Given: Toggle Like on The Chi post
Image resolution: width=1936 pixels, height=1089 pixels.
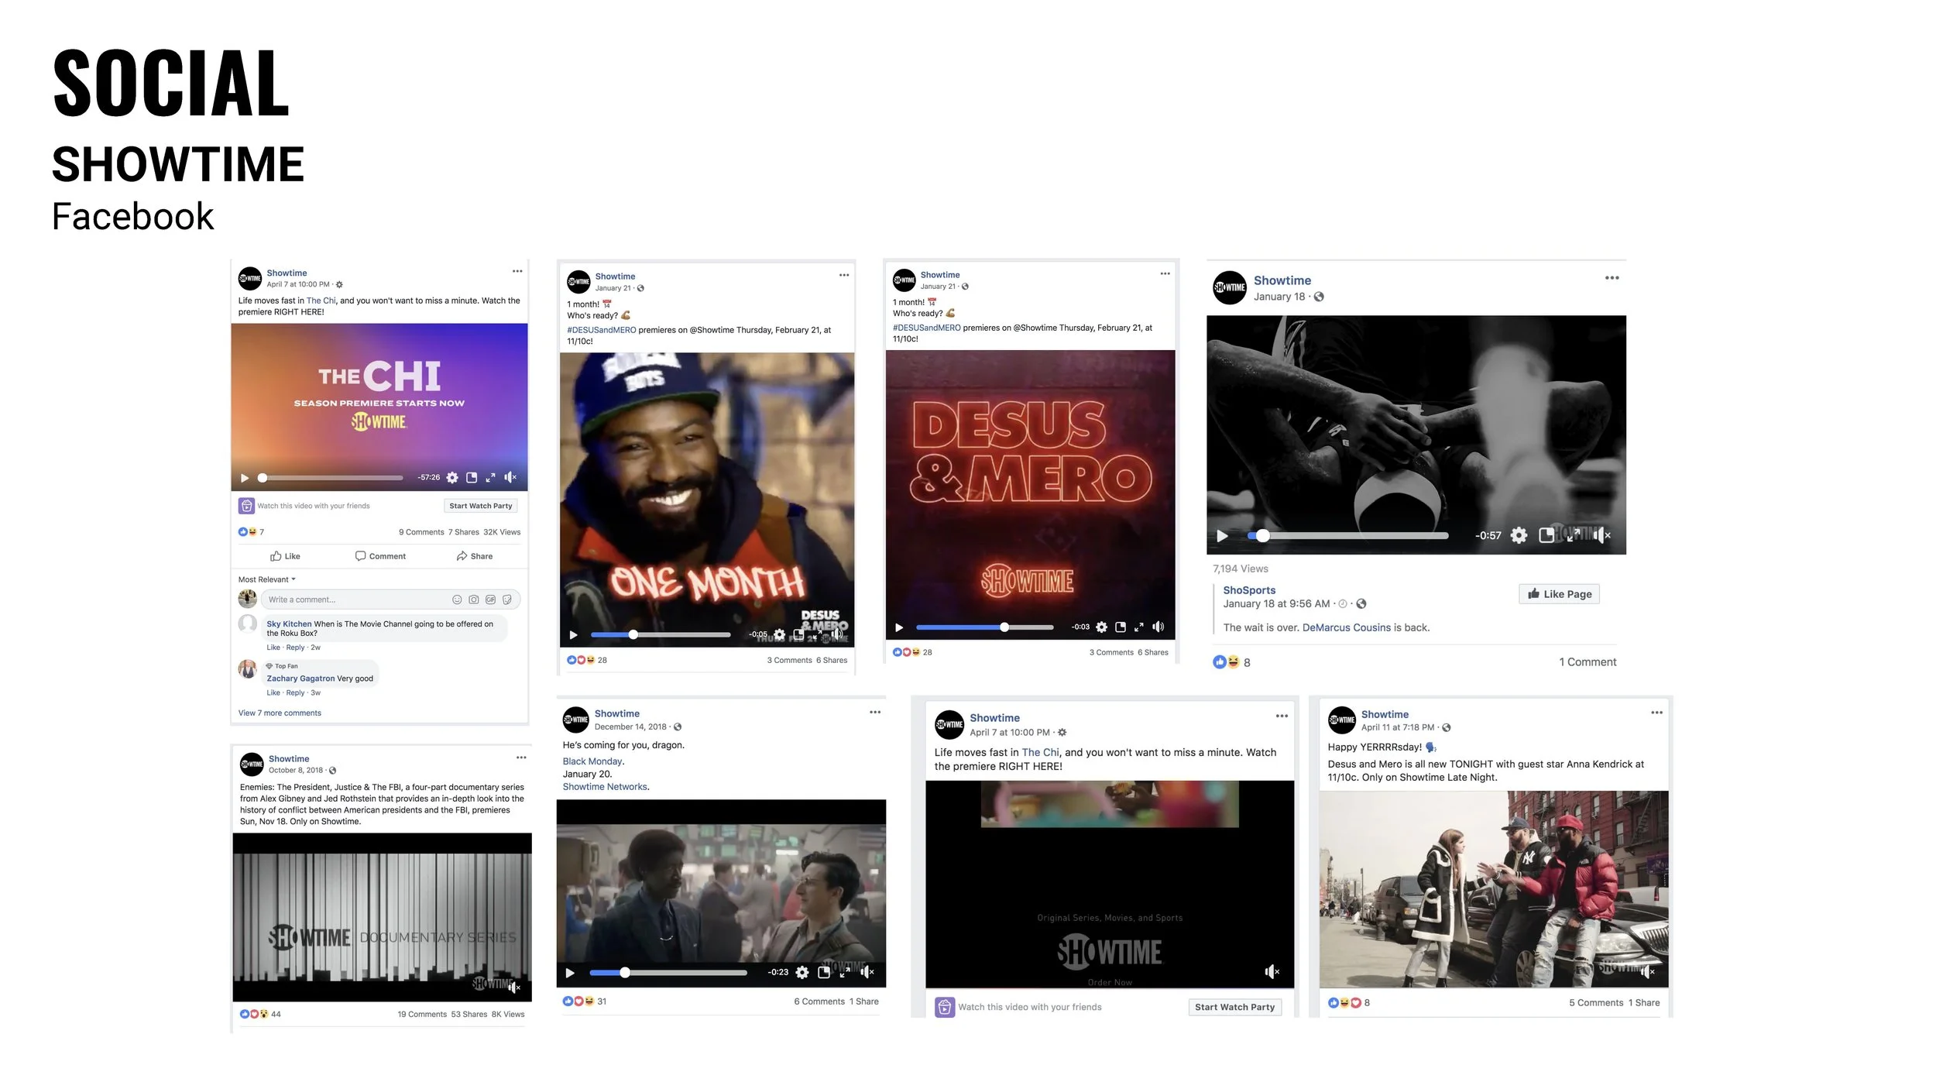Looking at the screenshot, I should [285, 556].
